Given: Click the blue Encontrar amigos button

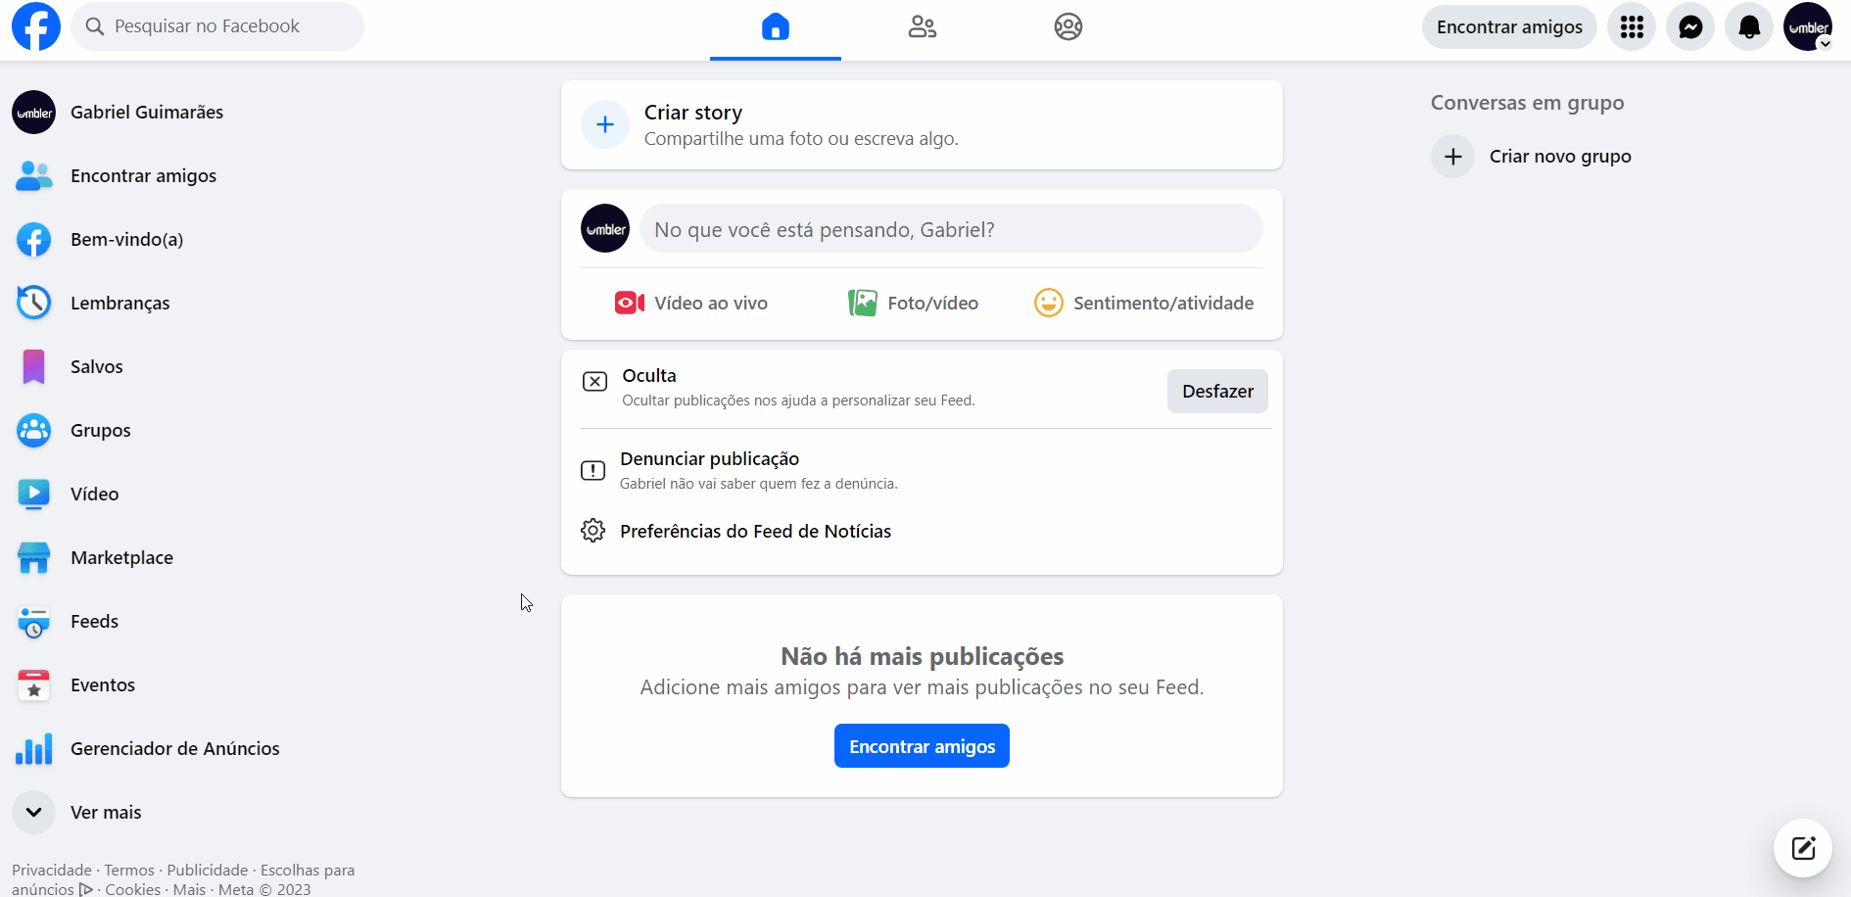Looking at the screenshot, I should pos(921,746).
